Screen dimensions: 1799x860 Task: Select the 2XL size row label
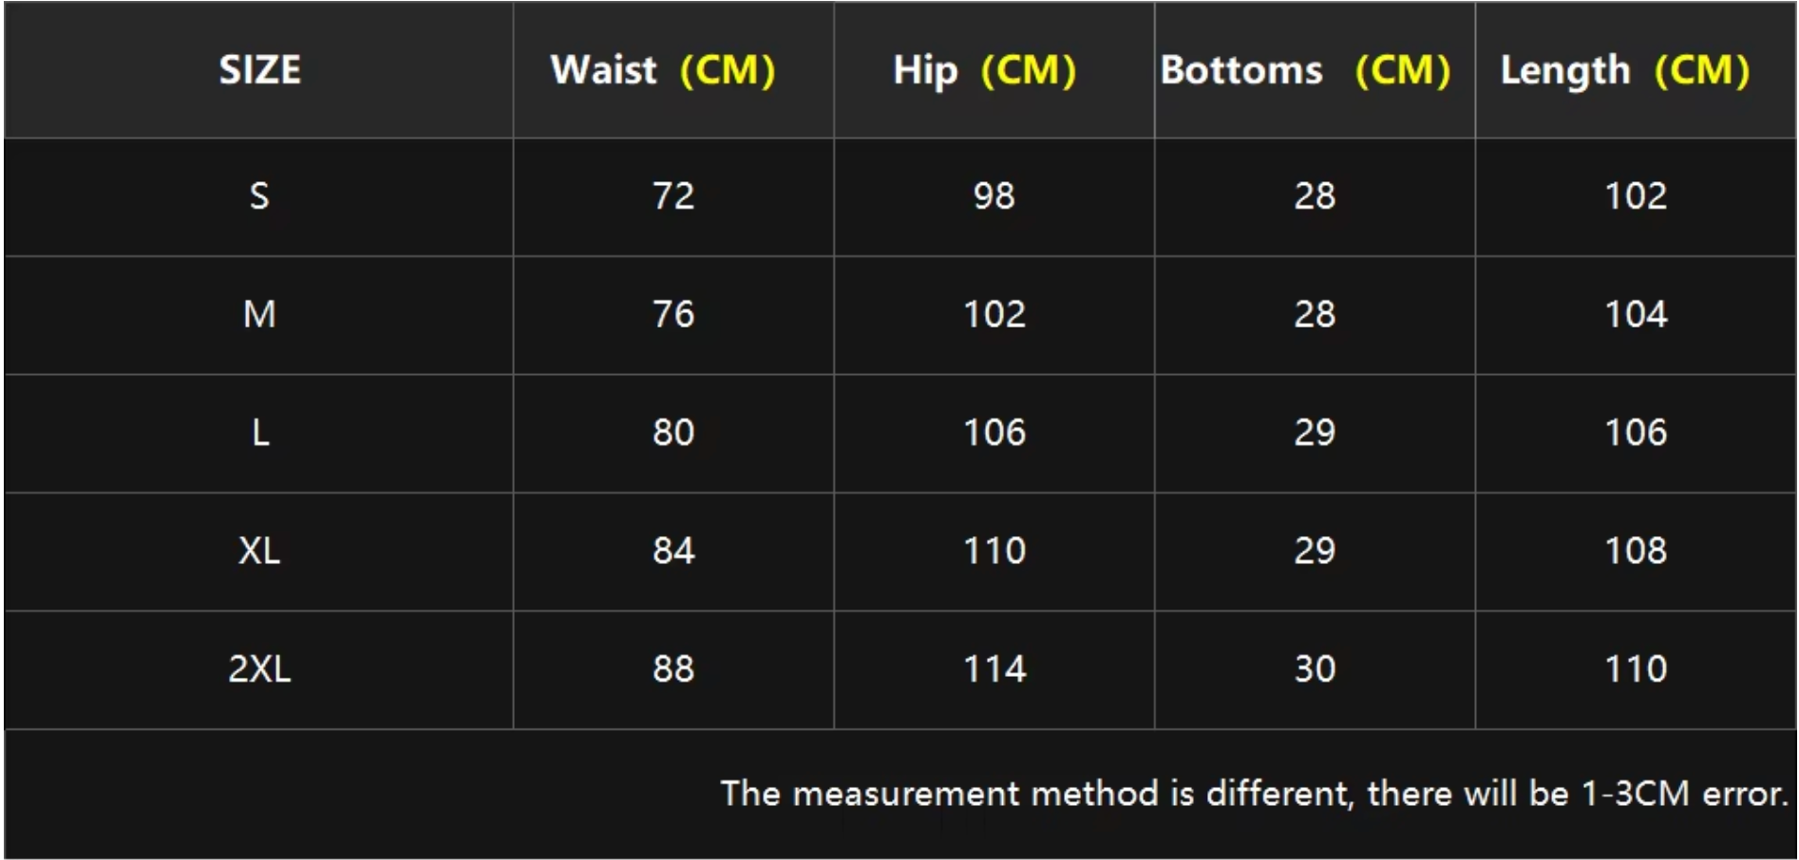tap(259, 669)
